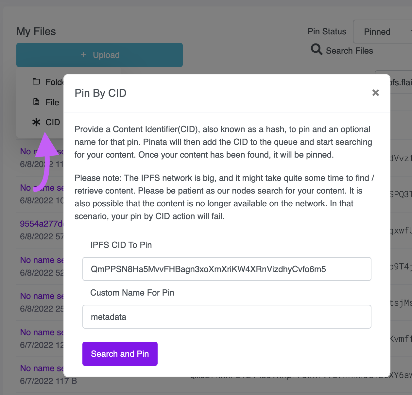Click the plus icon on Upload
This screenshot has height=395, width=412.
click(84, 55)
